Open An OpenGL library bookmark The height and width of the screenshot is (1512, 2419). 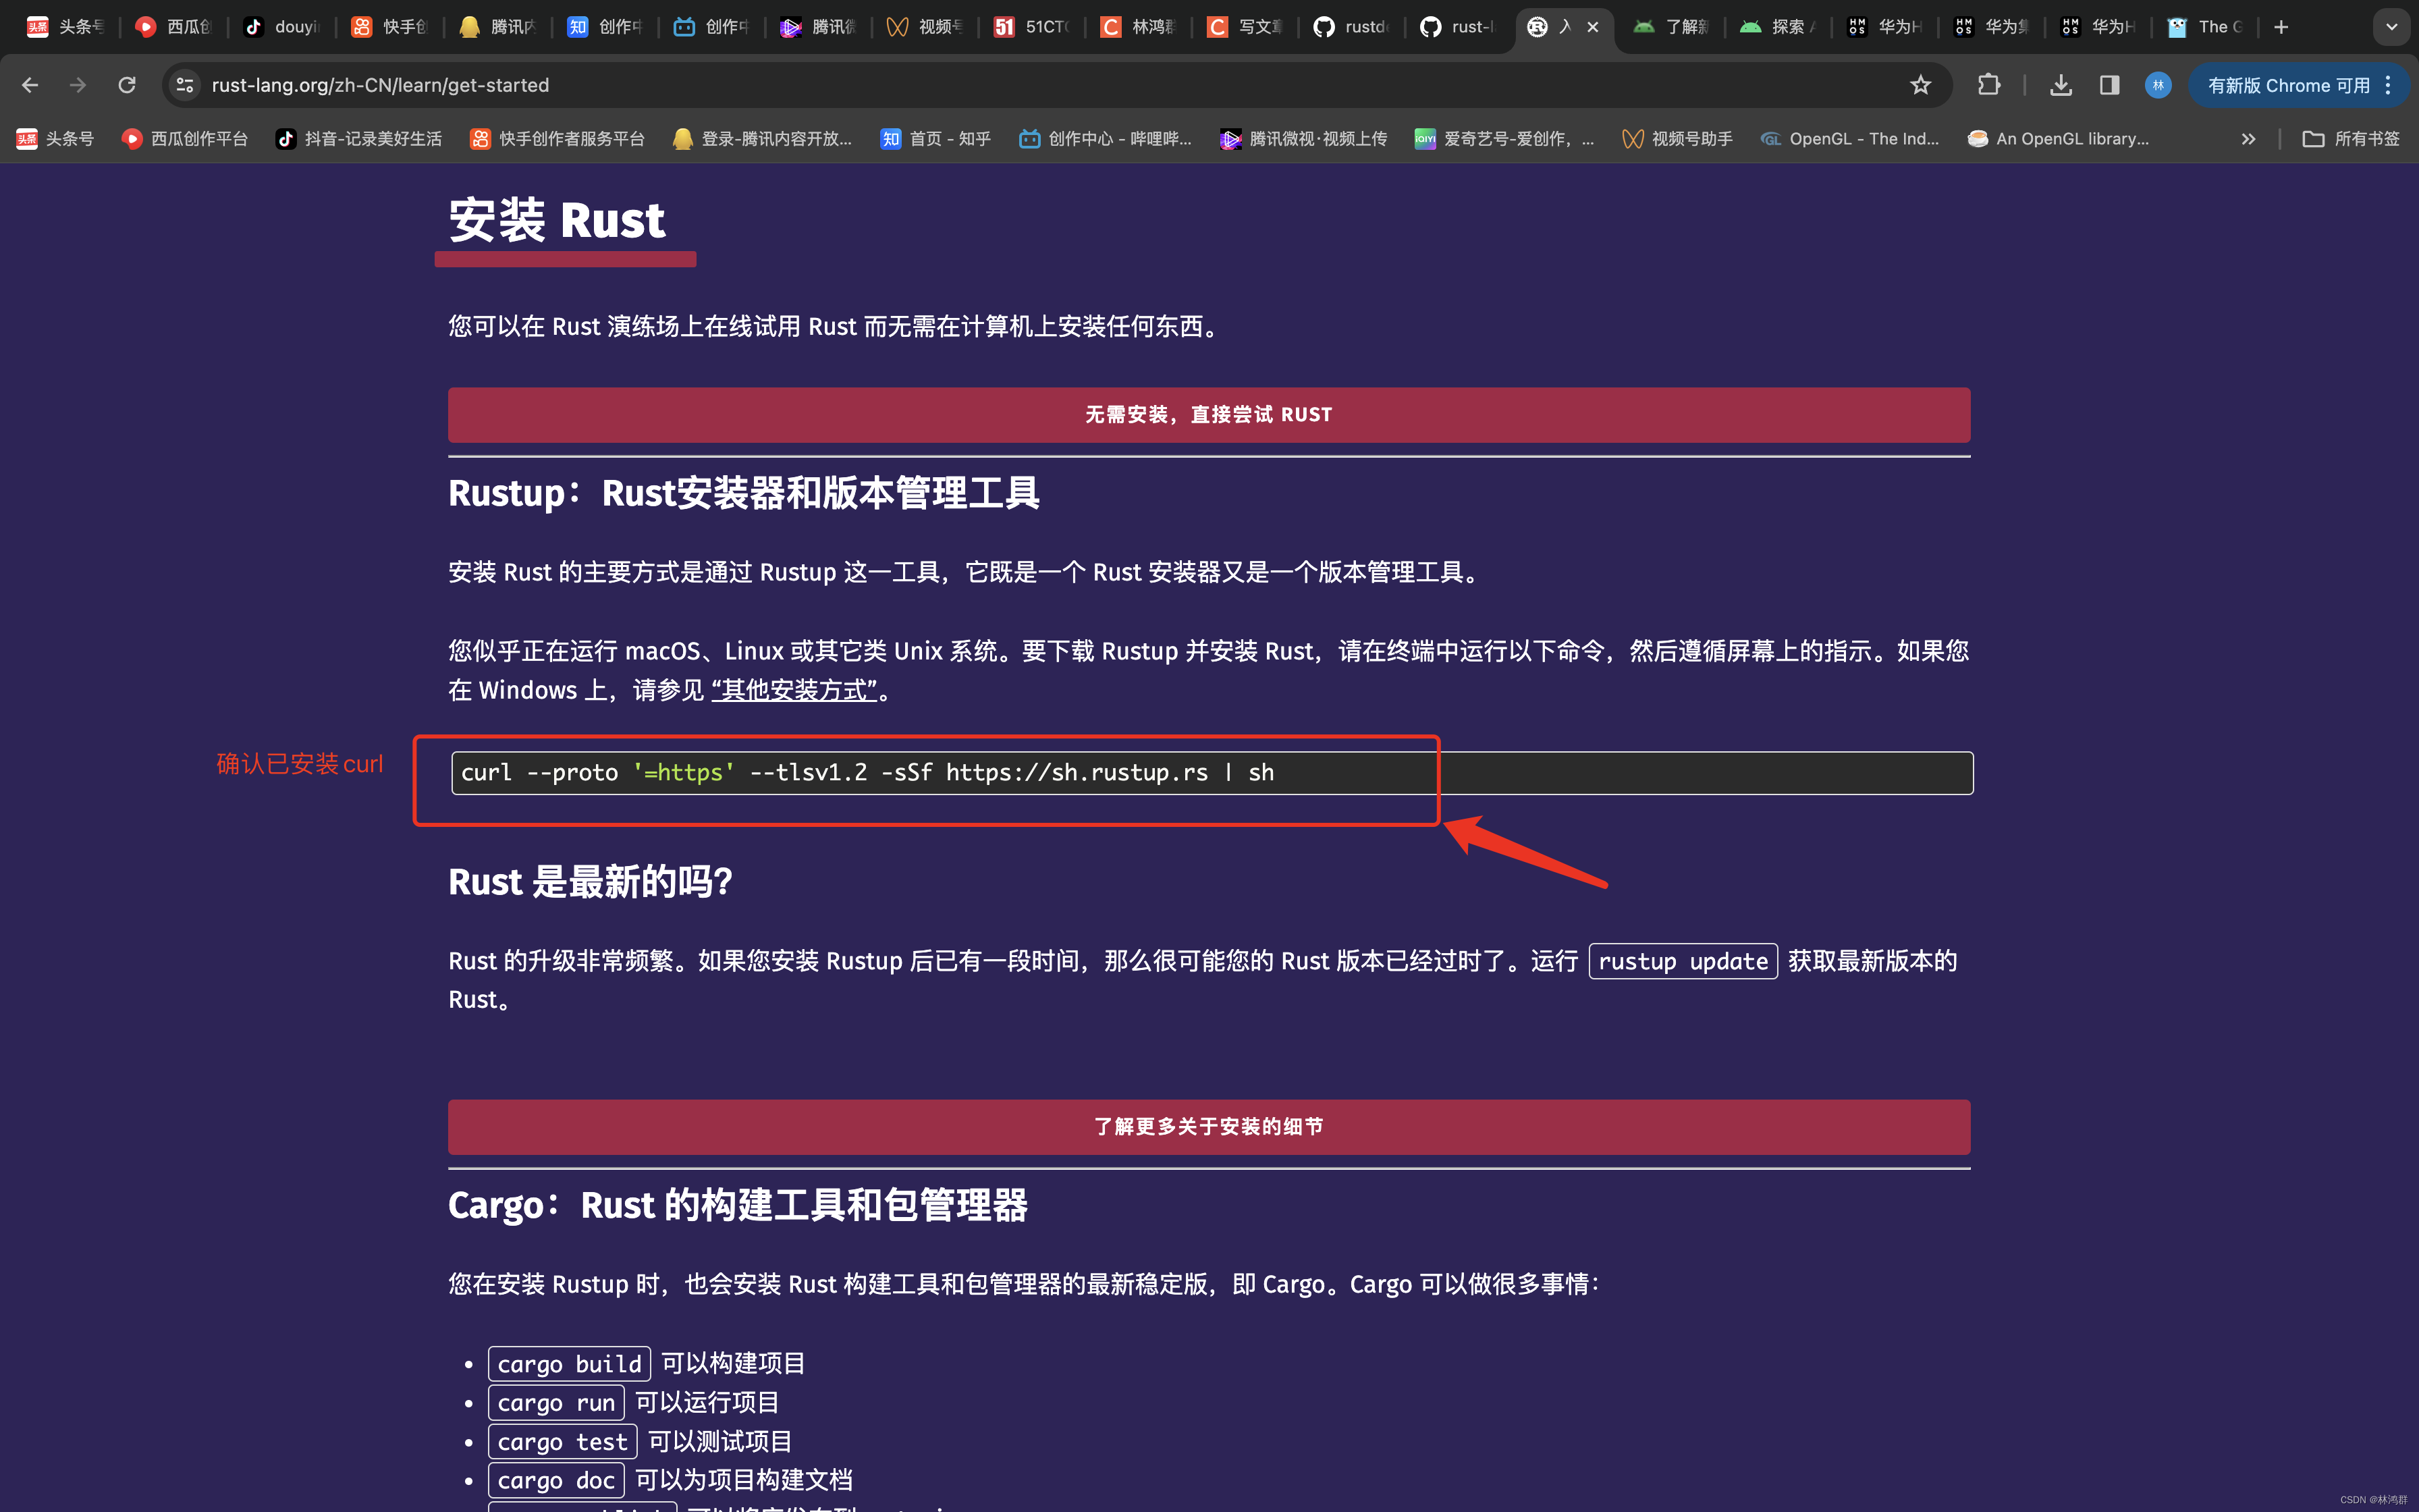(2057, 139)
